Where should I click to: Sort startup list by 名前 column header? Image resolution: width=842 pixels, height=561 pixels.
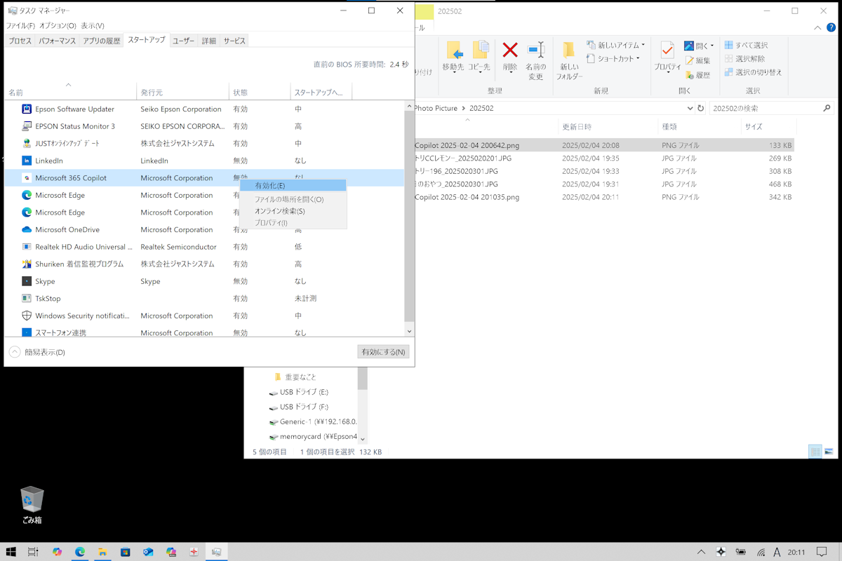pyautogui.click(x=70, y=92)
